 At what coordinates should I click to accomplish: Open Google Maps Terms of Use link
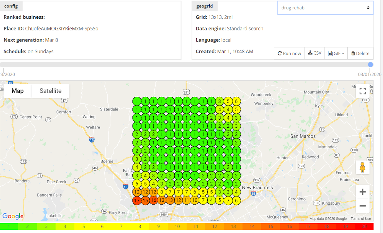[360, 219]
